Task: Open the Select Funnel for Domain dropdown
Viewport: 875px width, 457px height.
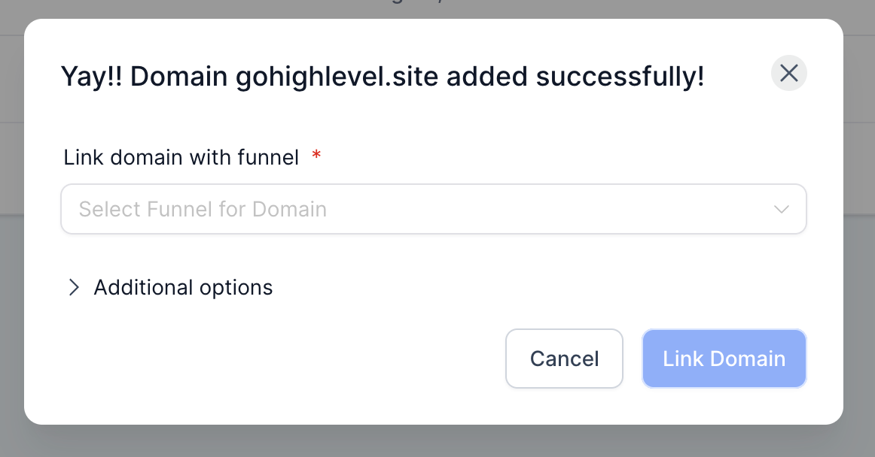Action: pos(434,209)
